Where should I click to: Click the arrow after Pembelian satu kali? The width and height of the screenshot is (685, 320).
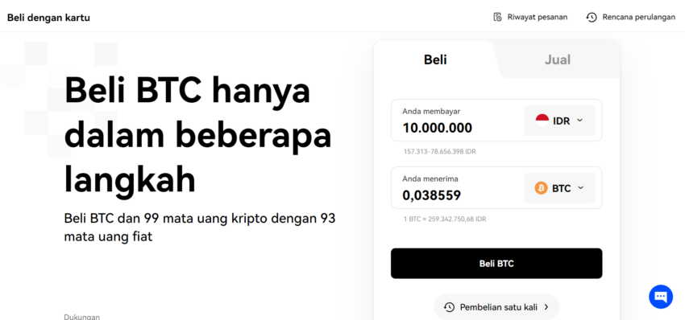(x=546, y=307)
